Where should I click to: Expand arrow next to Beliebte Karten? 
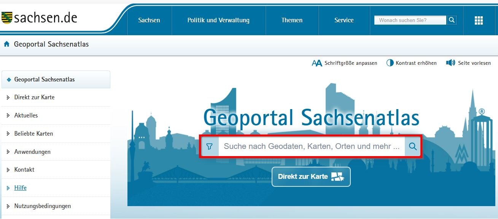(8, 134)
